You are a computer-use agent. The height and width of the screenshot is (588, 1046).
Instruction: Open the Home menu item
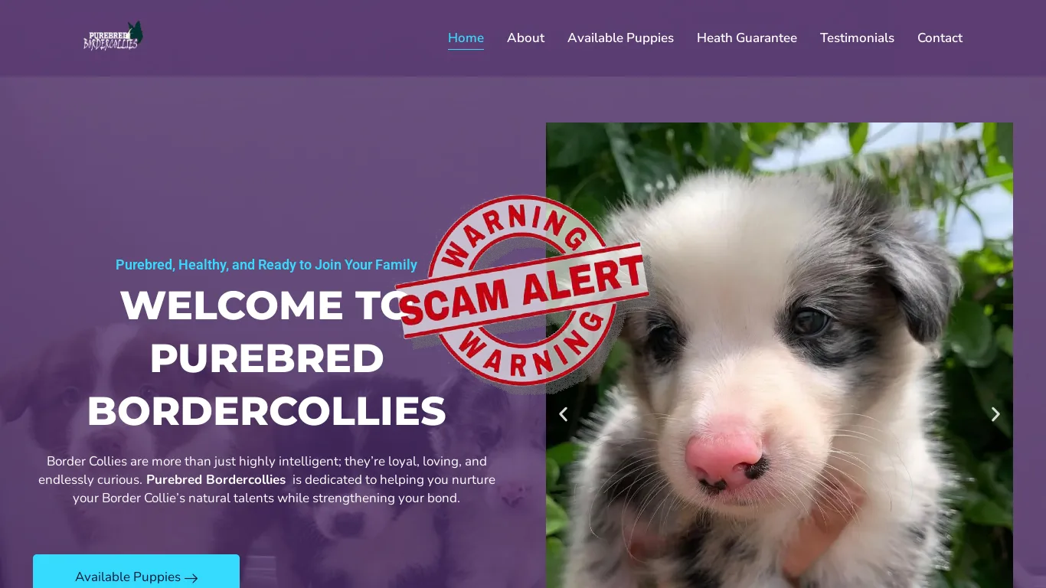click(x=466, y=38)
